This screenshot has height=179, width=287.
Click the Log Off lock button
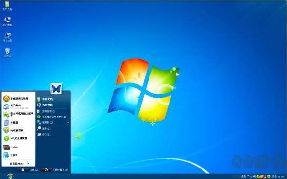pos(23,170)
